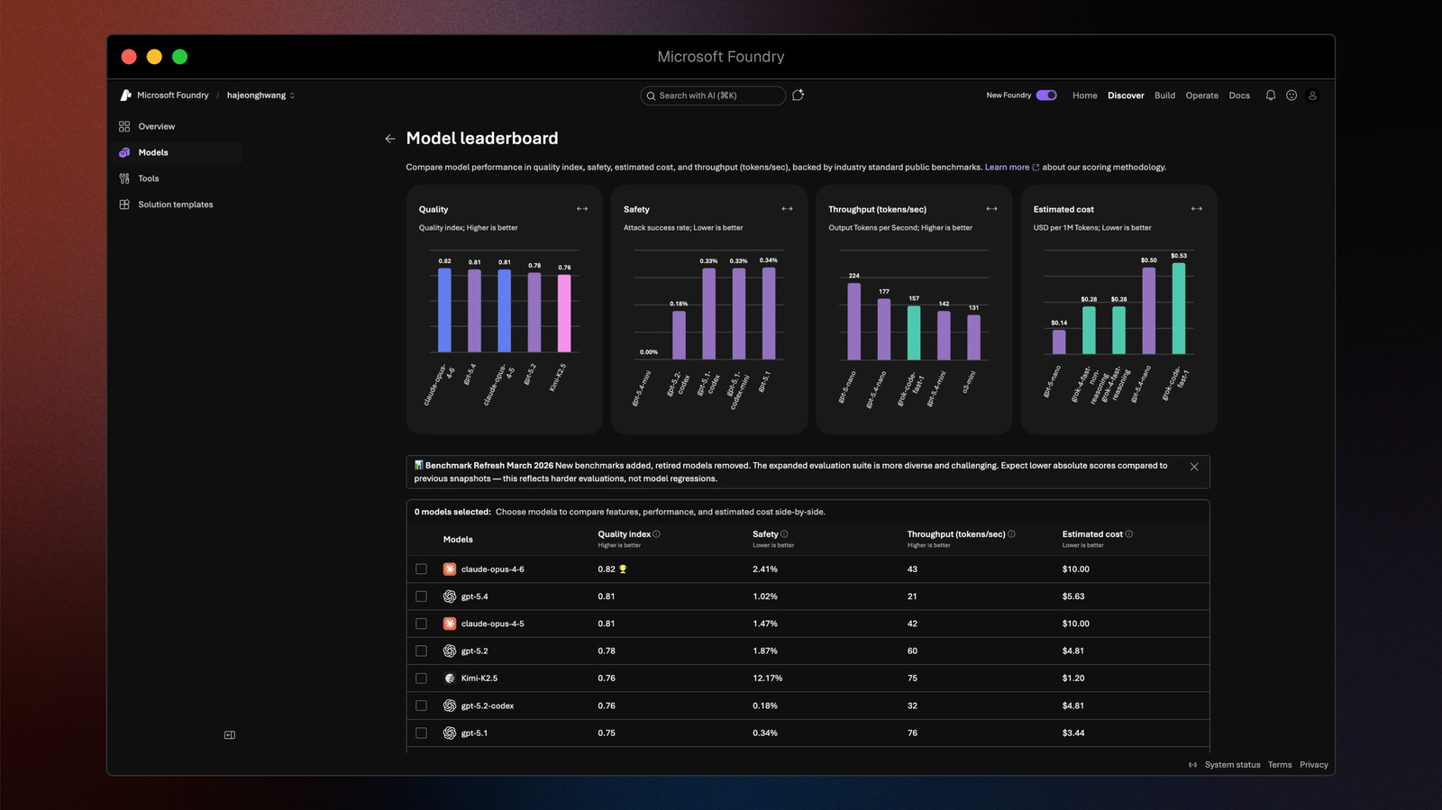Check the claude-opus-4-6 row checkbox
Image resolution: width=1442 pixels, height=810 pixels.
(421, 569)
